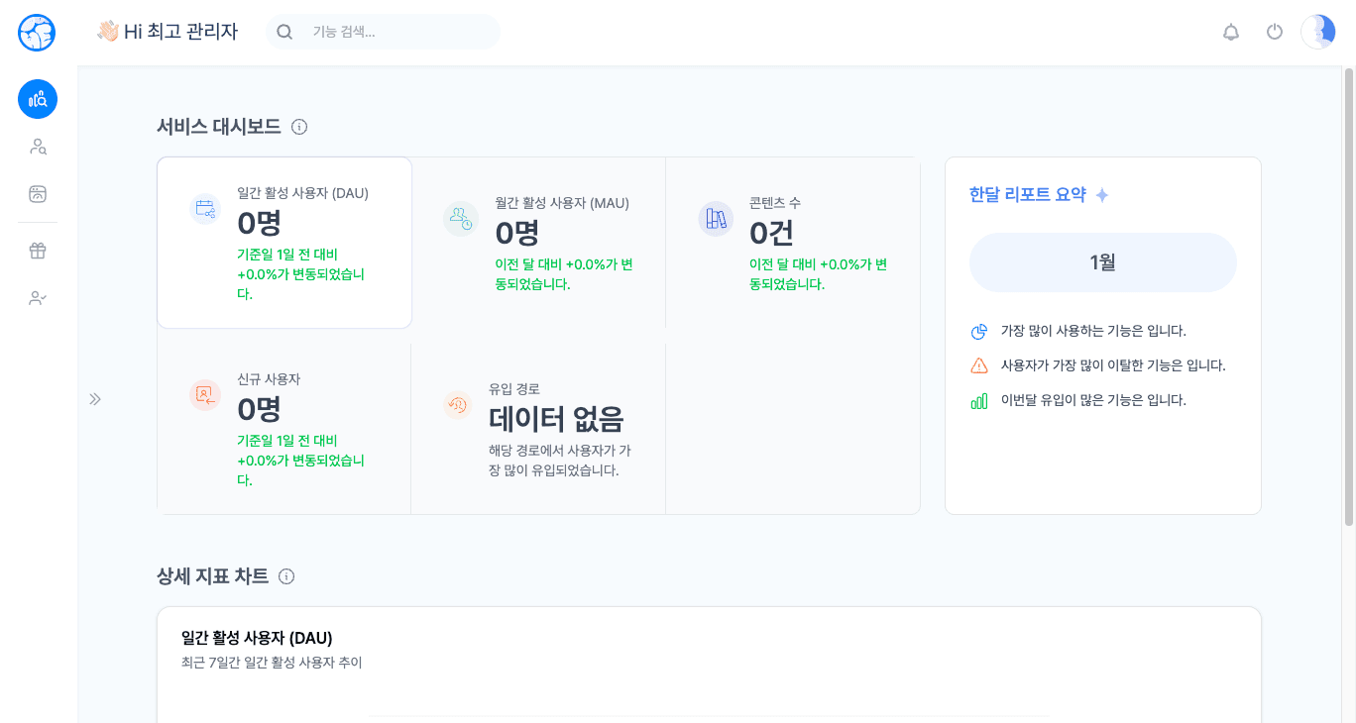1356x723 pixels.
Task: Click the notification bell icon
Action: [1231, 32]
